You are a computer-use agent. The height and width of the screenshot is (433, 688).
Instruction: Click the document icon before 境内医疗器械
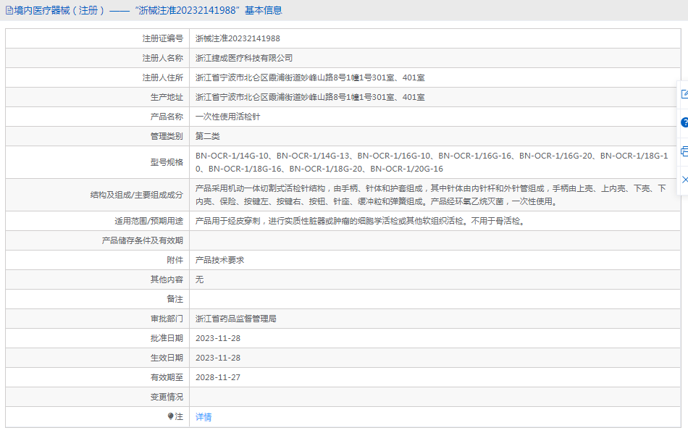coord(9,11)
